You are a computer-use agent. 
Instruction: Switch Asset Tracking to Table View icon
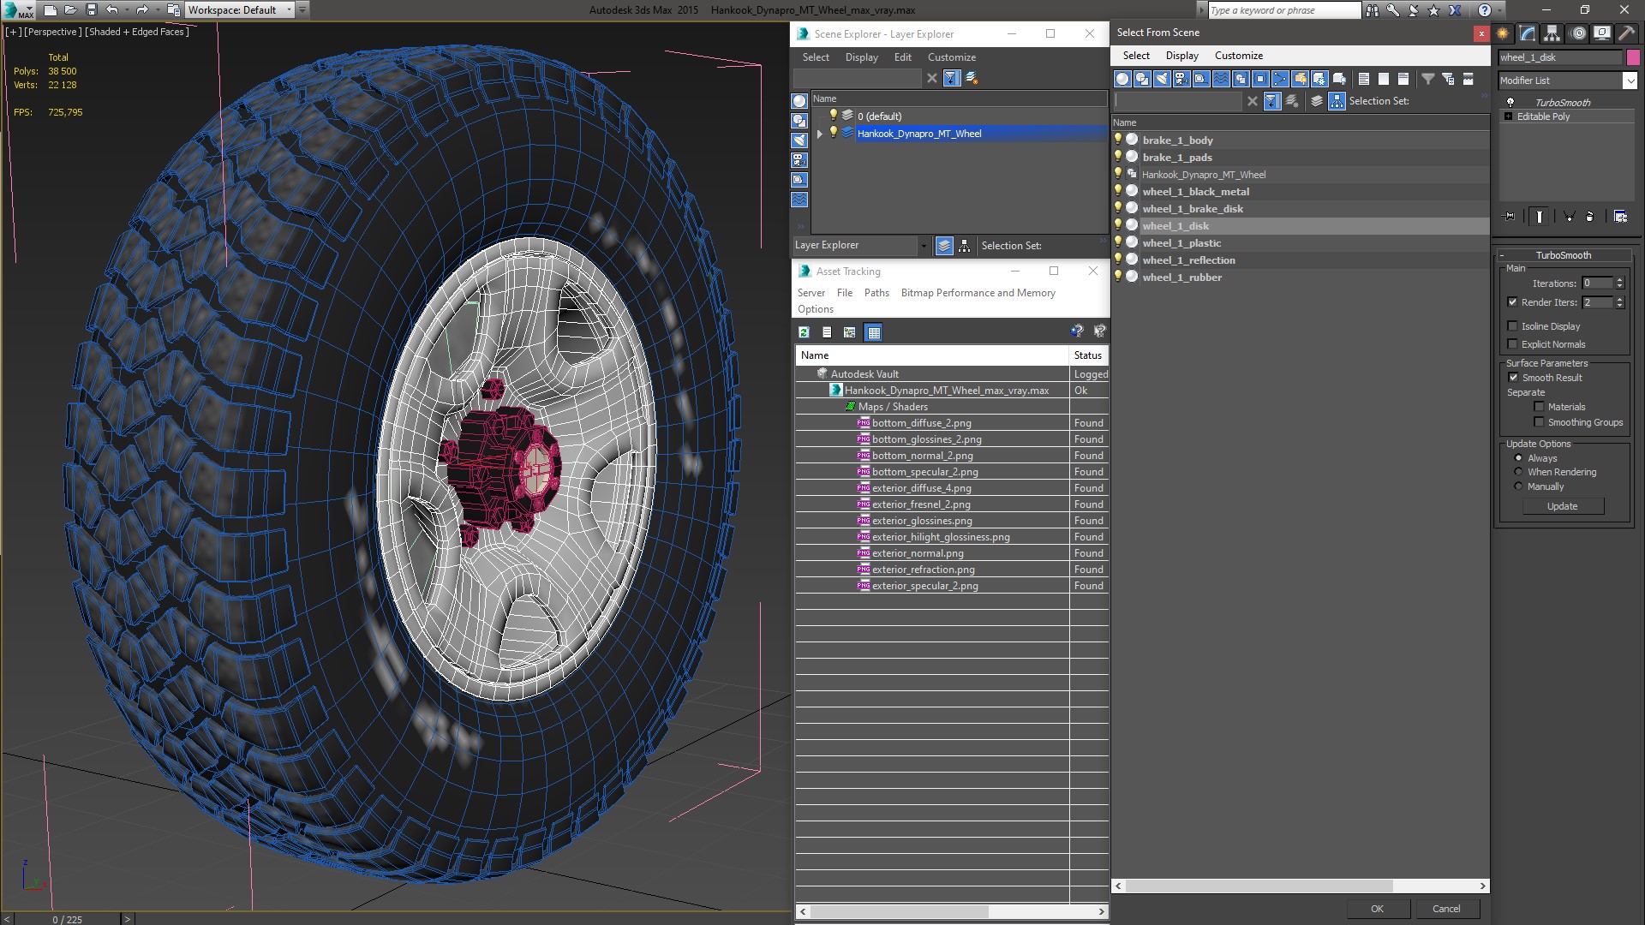[874, 332]
